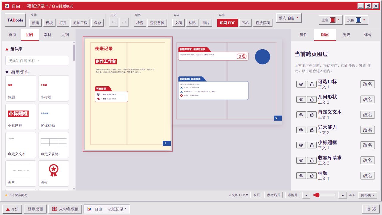This screenshot has width=382, height=215.
Task: Lock the 收容库请求 layer
Action: (312, 160)
